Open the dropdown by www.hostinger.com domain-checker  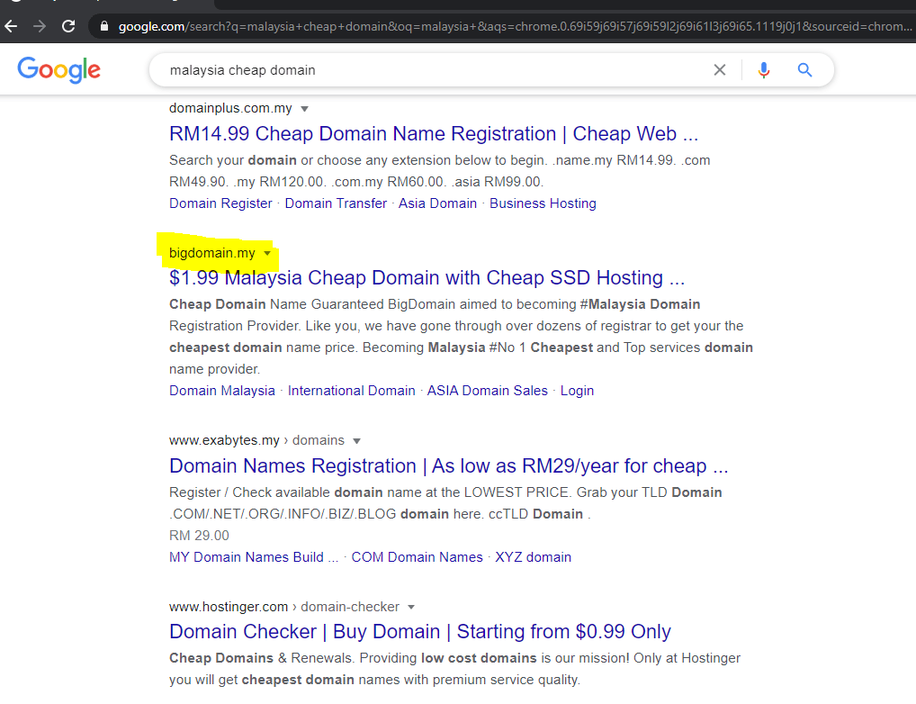411,607
